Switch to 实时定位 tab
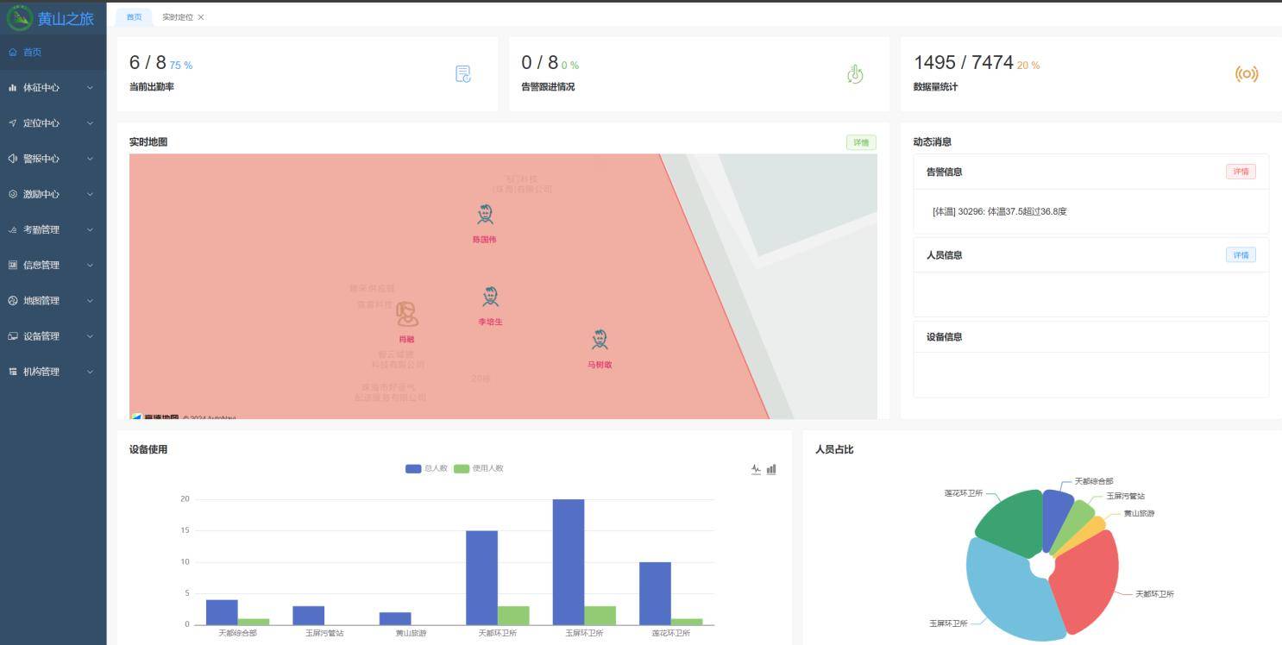The image size is (1282, 645). [x=178, y=17]
